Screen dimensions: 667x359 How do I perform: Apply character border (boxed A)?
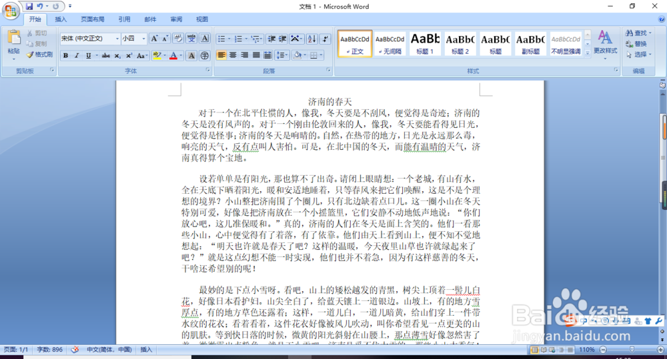click(205, 39)
